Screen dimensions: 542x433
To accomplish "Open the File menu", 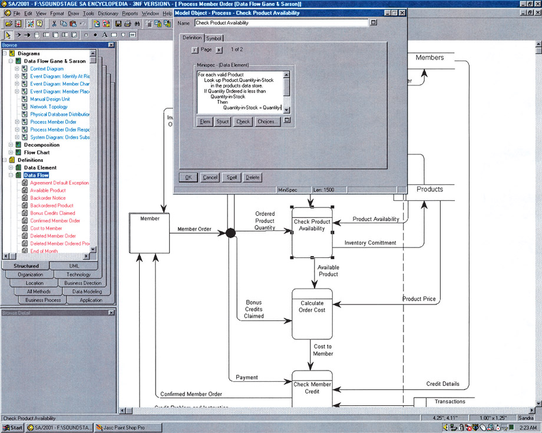I will pyautogui.click(x=16, y=14).
